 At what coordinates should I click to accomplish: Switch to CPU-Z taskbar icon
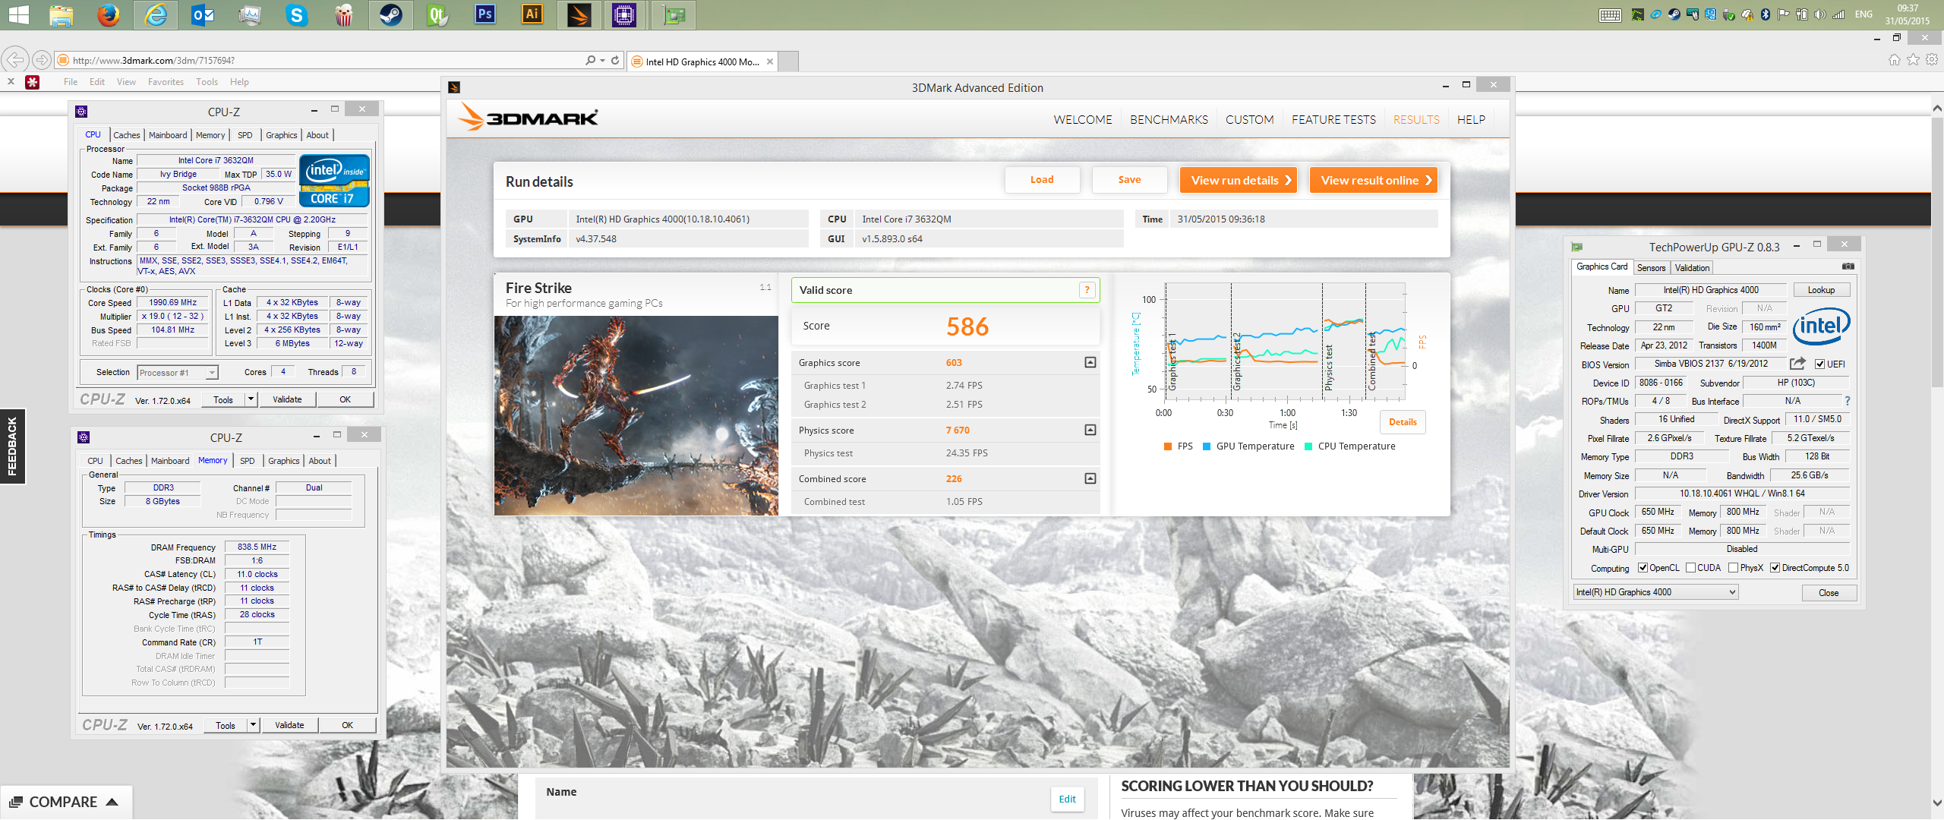click(624, 15)
